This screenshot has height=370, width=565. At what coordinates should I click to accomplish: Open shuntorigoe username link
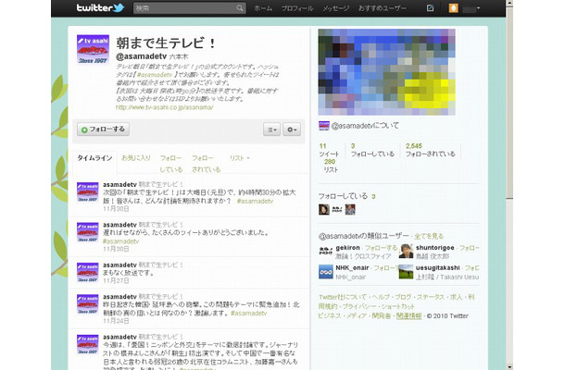tap(435, 248)
